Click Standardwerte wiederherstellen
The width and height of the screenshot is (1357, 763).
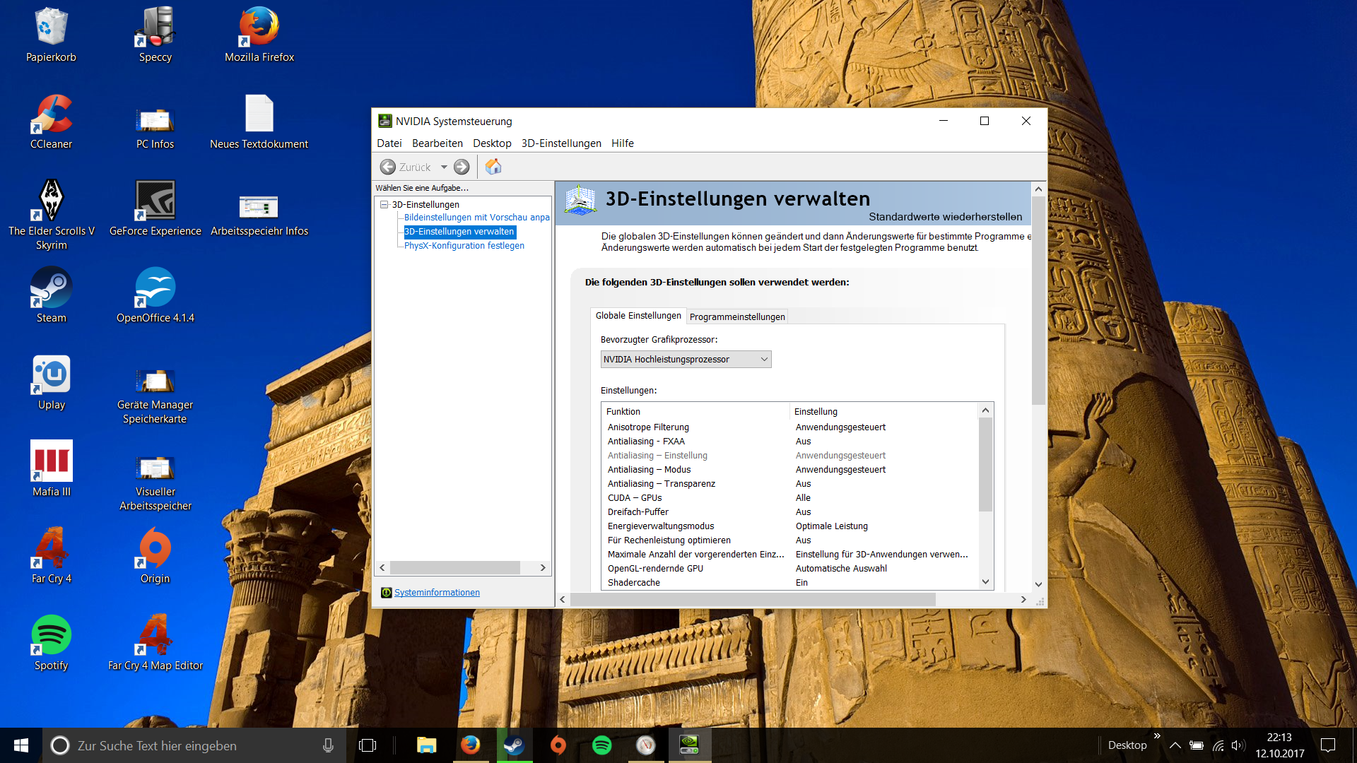click(945, 217)
